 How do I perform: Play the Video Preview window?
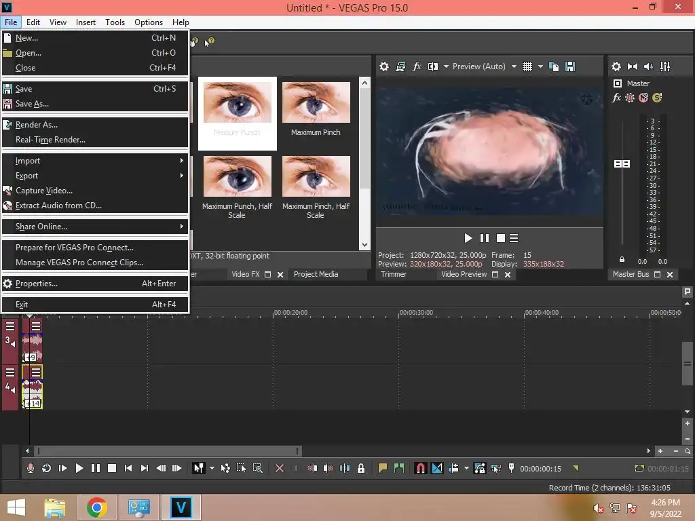pyautogui.click(x=468, y=238)
